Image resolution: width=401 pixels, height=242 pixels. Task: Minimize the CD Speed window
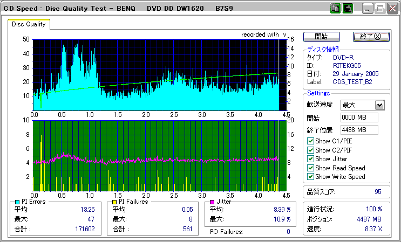click(x=368, y=9)
